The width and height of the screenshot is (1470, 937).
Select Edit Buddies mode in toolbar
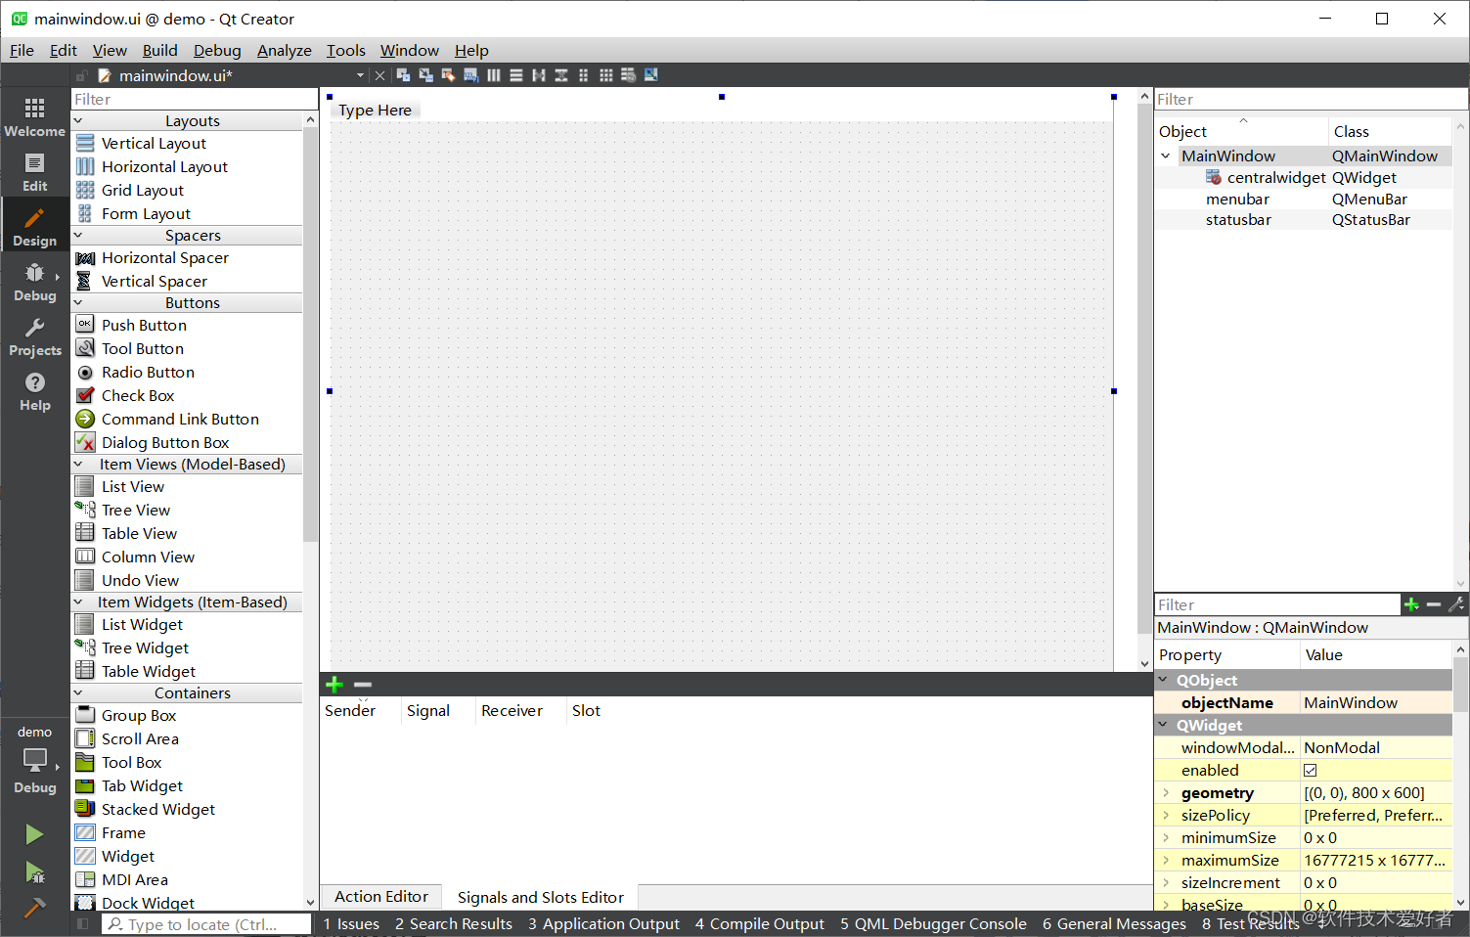coord(448,75)
